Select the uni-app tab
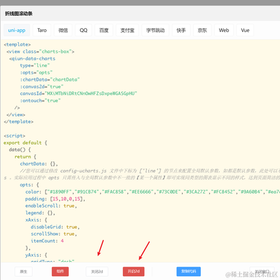The width and height of the screenshot is (280, 280). [16, 30]
